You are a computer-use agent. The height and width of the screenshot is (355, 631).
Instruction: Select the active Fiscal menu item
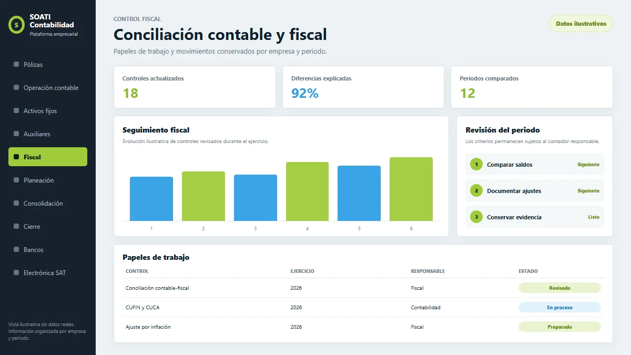coord(48,157)
